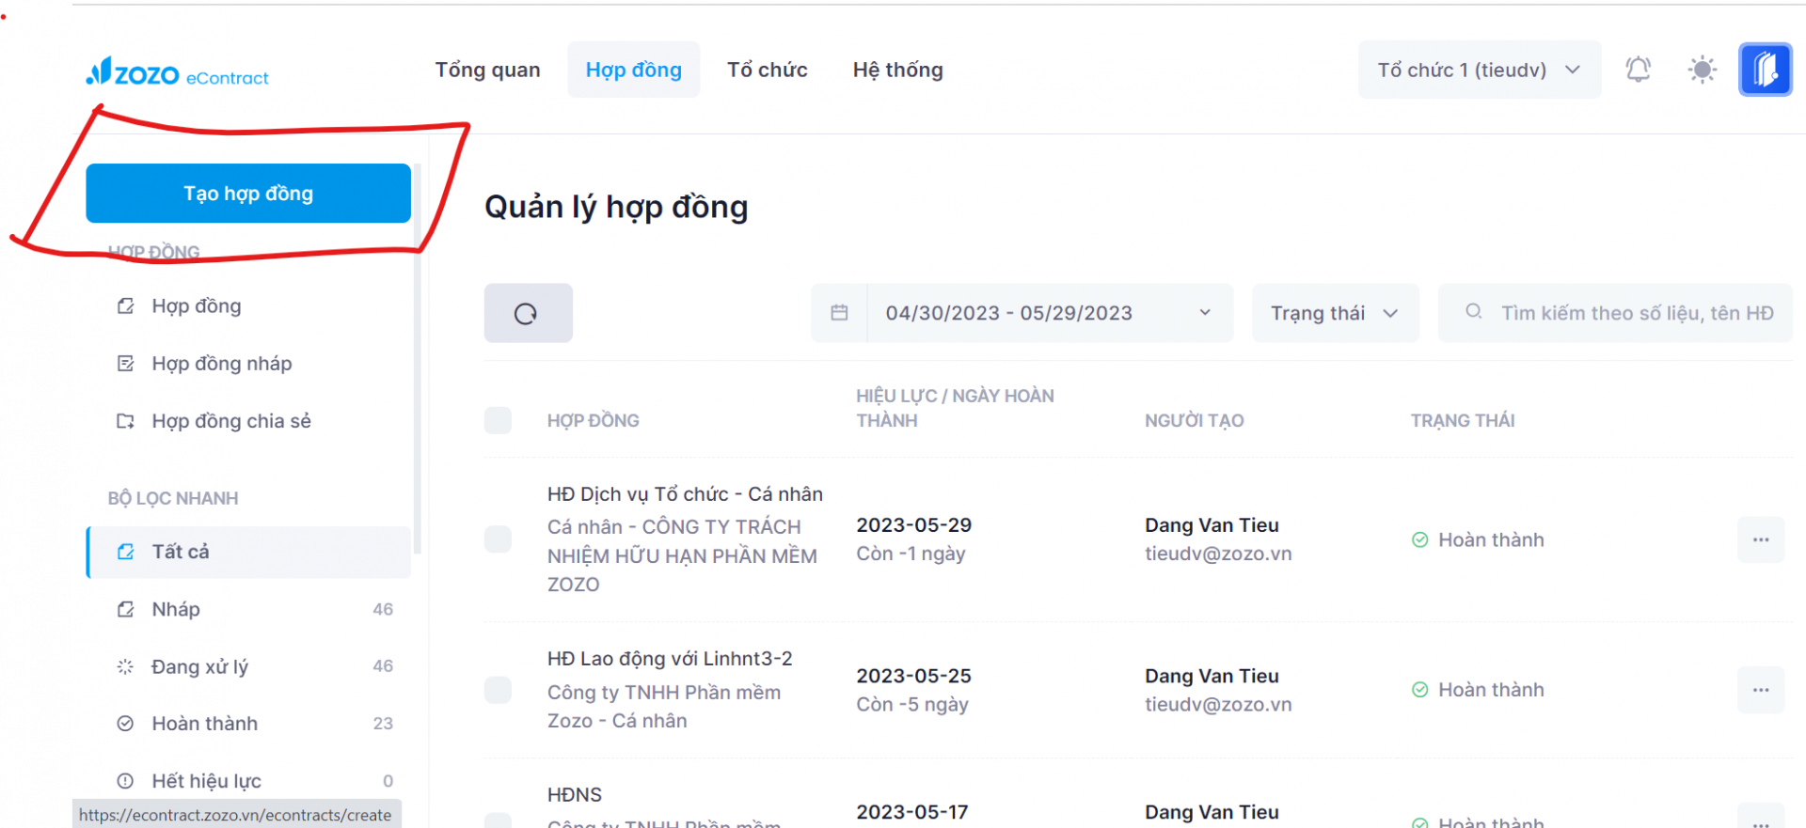Click the calendar icon beside date range
Image resolution: width=1806 pixels, height=828 pixels.
pyautogui.click(x=839, y=313)
